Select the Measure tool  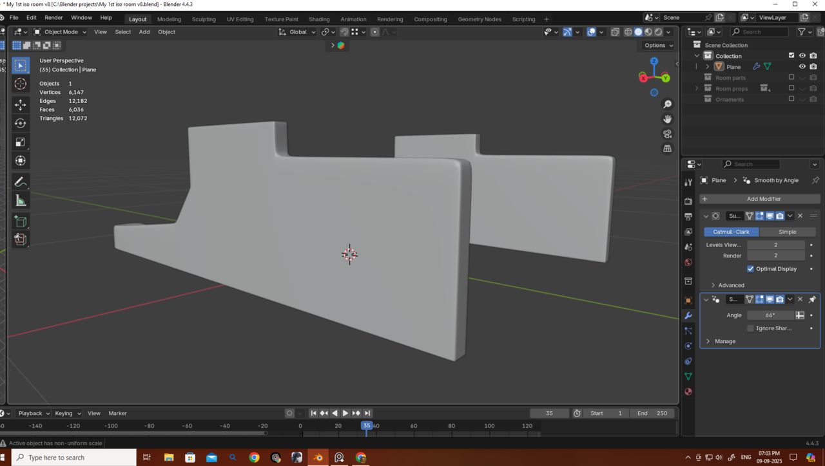pyautogui.click(x=21, y=201)
